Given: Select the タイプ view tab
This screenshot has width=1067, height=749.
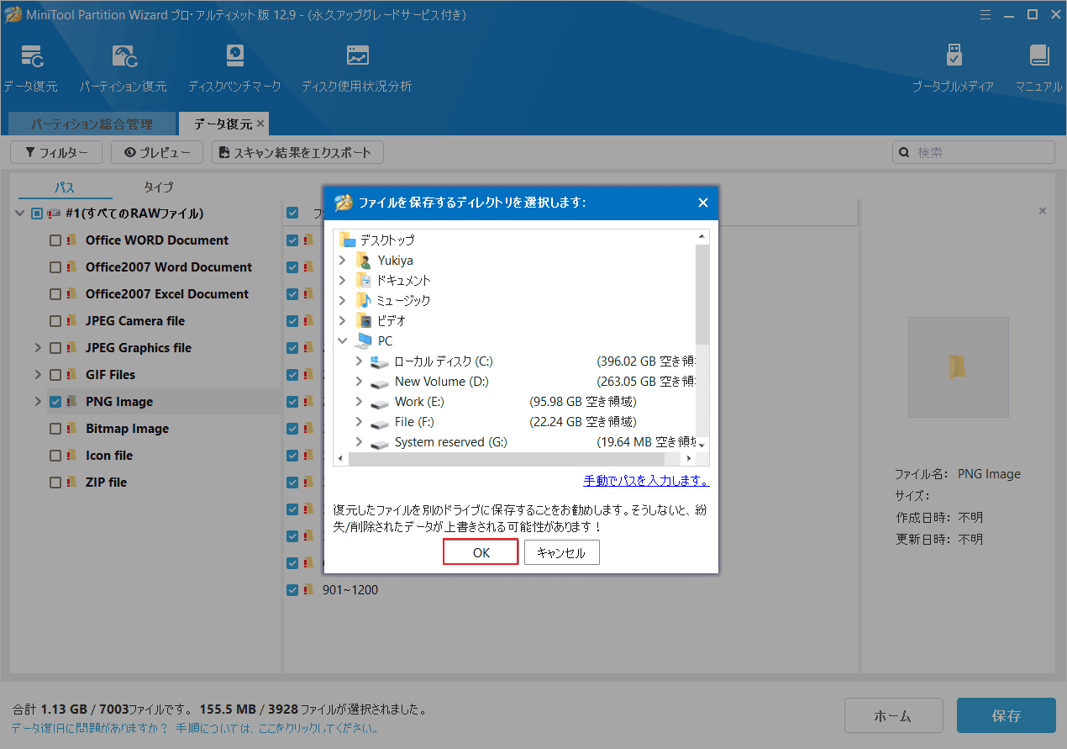Looking at the screenshot, I should tap(158, 187).
